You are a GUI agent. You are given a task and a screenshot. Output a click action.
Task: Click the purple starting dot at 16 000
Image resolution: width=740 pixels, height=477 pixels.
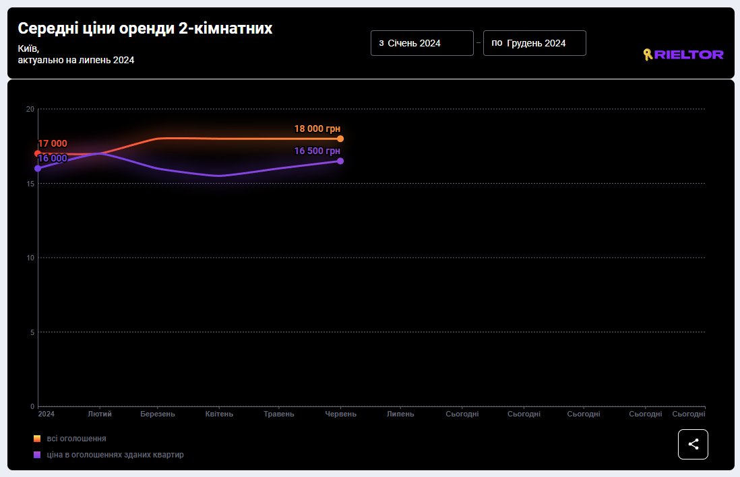pyautogui.click(x=38, y=168)
